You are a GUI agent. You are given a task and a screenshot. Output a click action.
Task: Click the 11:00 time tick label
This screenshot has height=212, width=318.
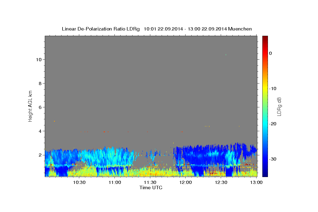tap(115, 183)
